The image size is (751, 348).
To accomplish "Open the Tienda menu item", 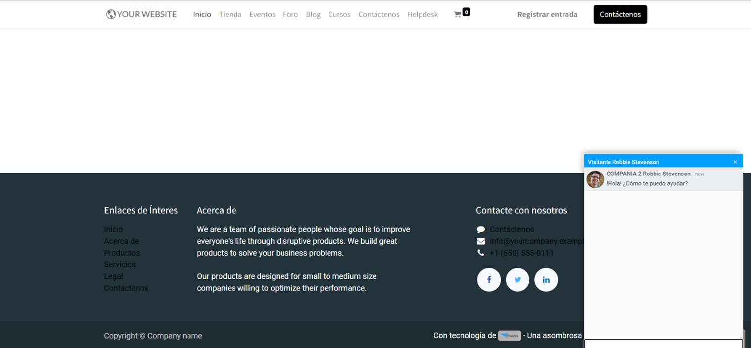I will [230, 14].
